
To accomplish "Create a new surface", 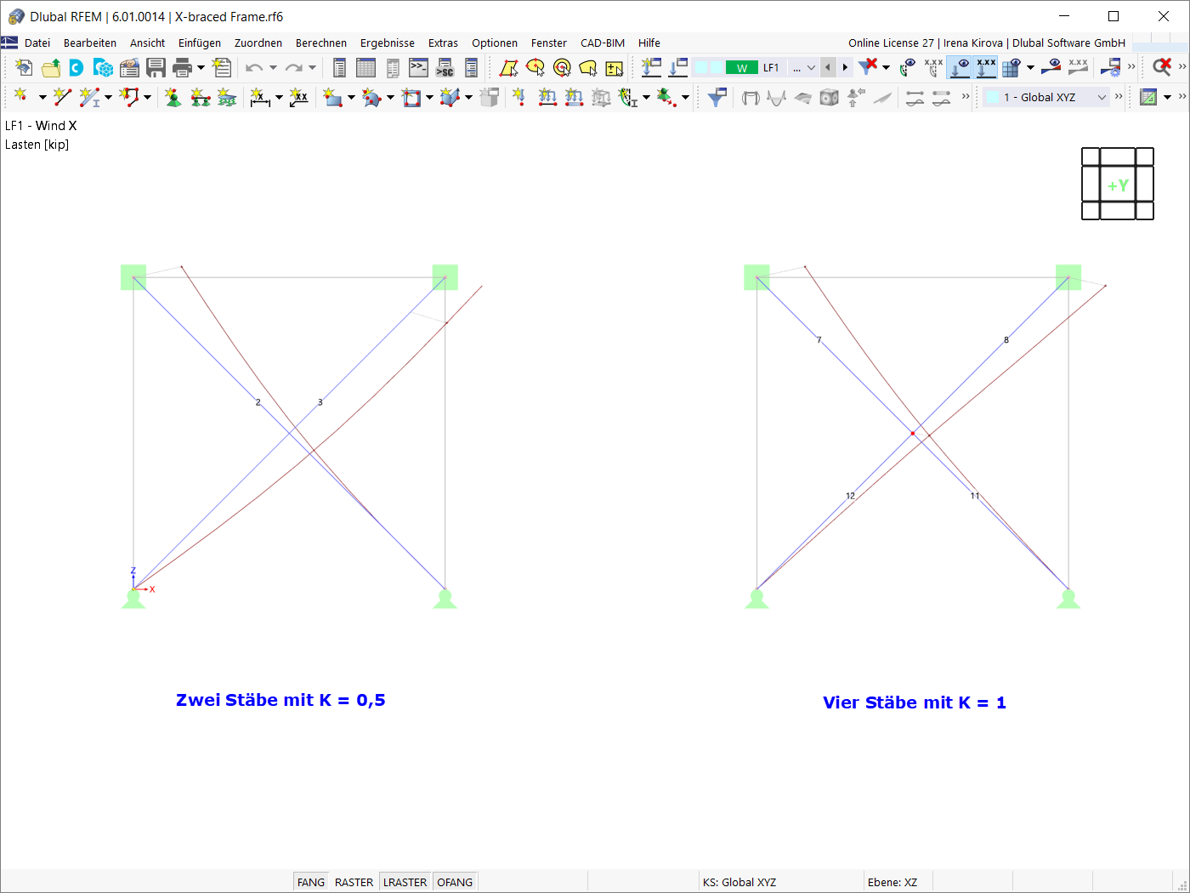I will tap(331, 97).
